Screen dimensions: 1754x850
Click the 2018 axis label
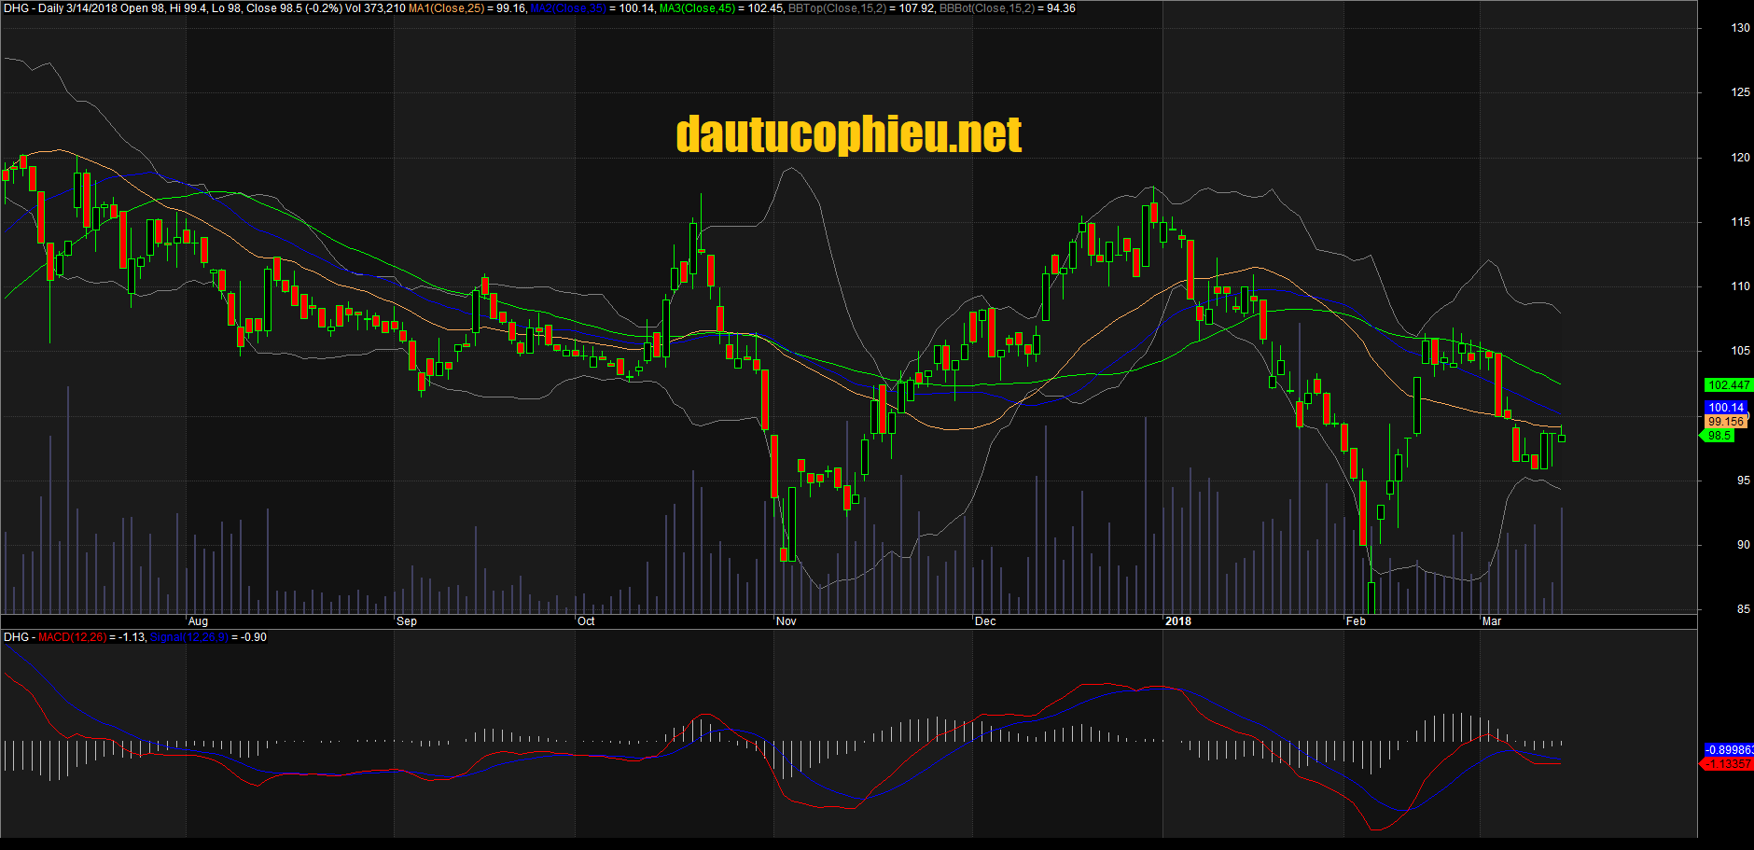coord(1178,620)
